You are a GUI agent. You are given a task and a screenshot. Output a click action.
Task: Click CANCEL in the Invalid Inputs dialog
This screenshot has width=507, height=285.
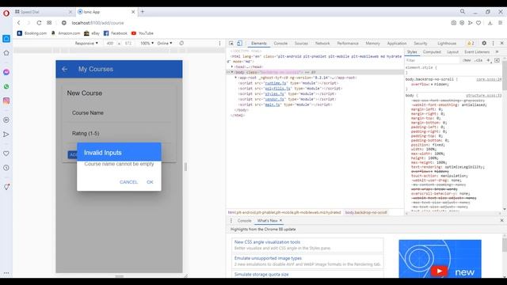[x=128, y=182]
